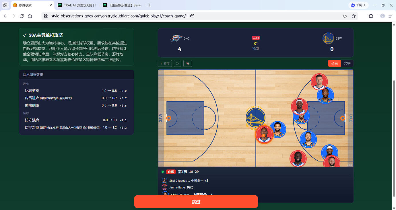Click the GSW Warriors team logo
Screen dimensions: 396x210
click(x=328, y=38)
